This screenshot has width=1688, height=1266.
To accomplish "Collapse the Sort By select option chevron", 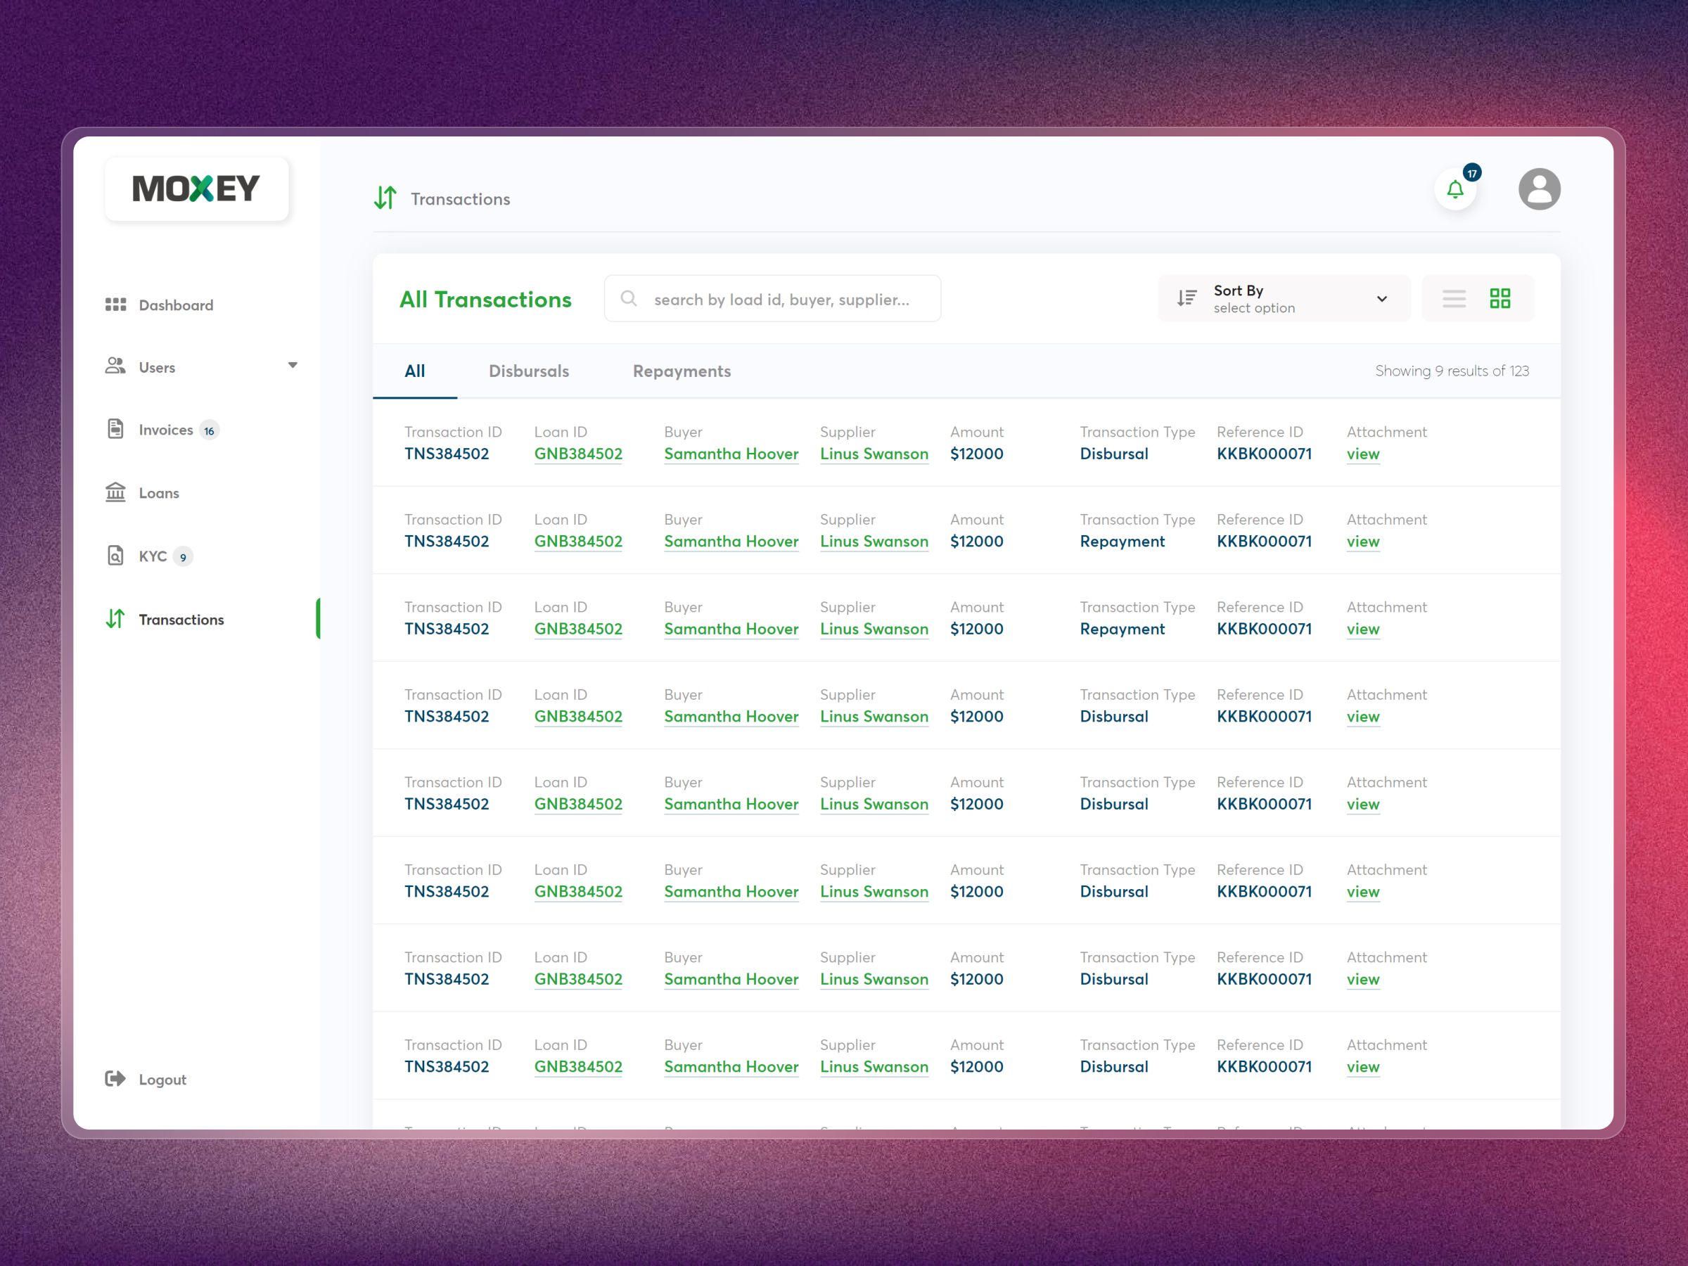I will point(1381,299).
